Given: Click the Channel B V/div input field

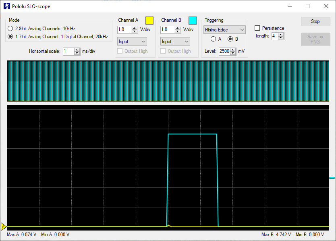Looking at the screenshot, I should pos(168,29).
